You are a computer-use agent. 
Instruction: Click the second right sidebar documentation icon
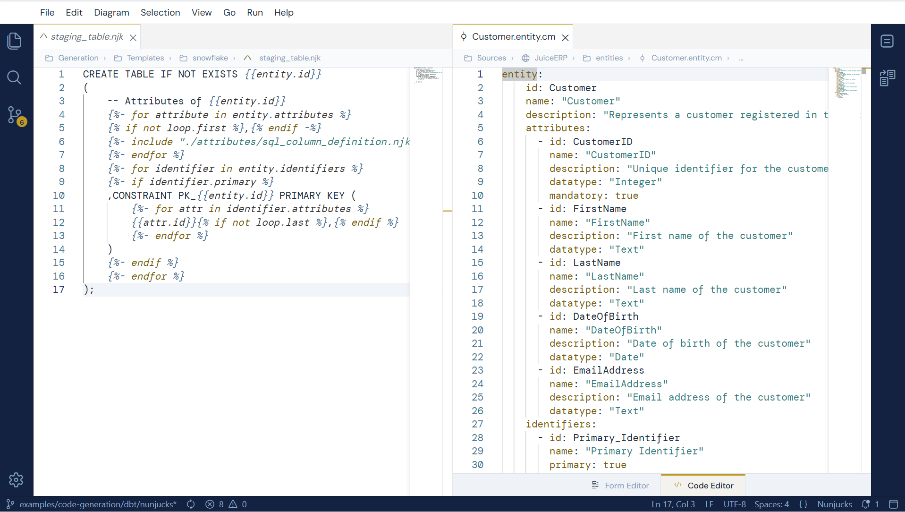(887, 78)
